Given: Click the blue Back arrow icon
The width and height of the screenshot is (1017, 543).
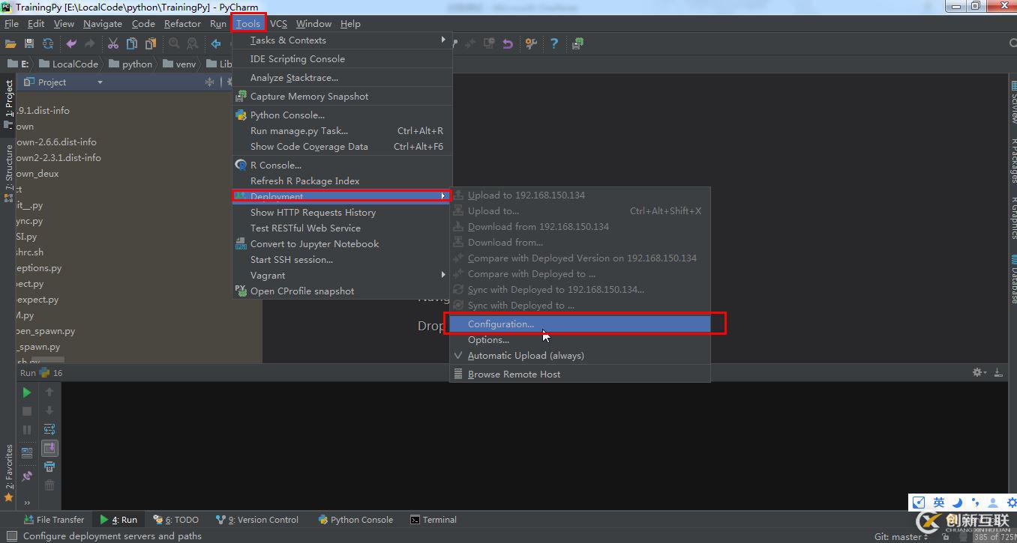Looking at the screenshot, I should click(216, 44).
